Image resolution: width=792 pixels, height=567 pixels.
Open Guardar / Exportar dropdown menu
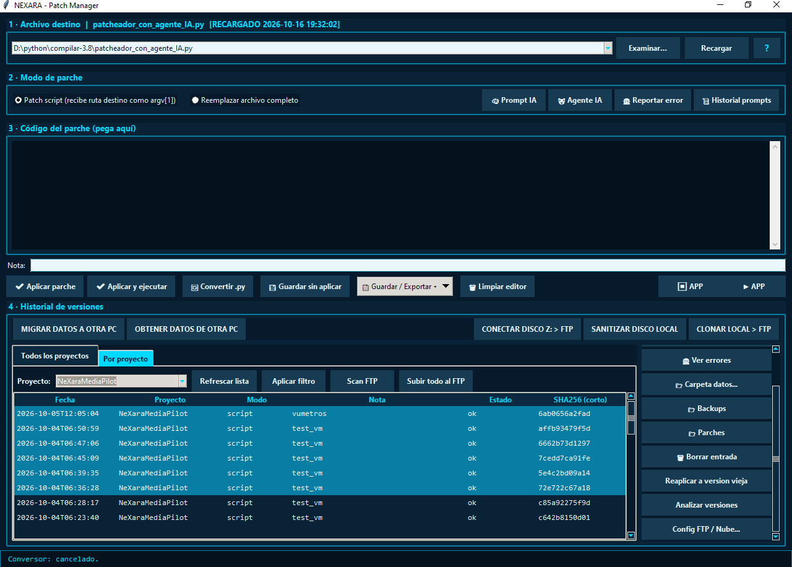405,287
